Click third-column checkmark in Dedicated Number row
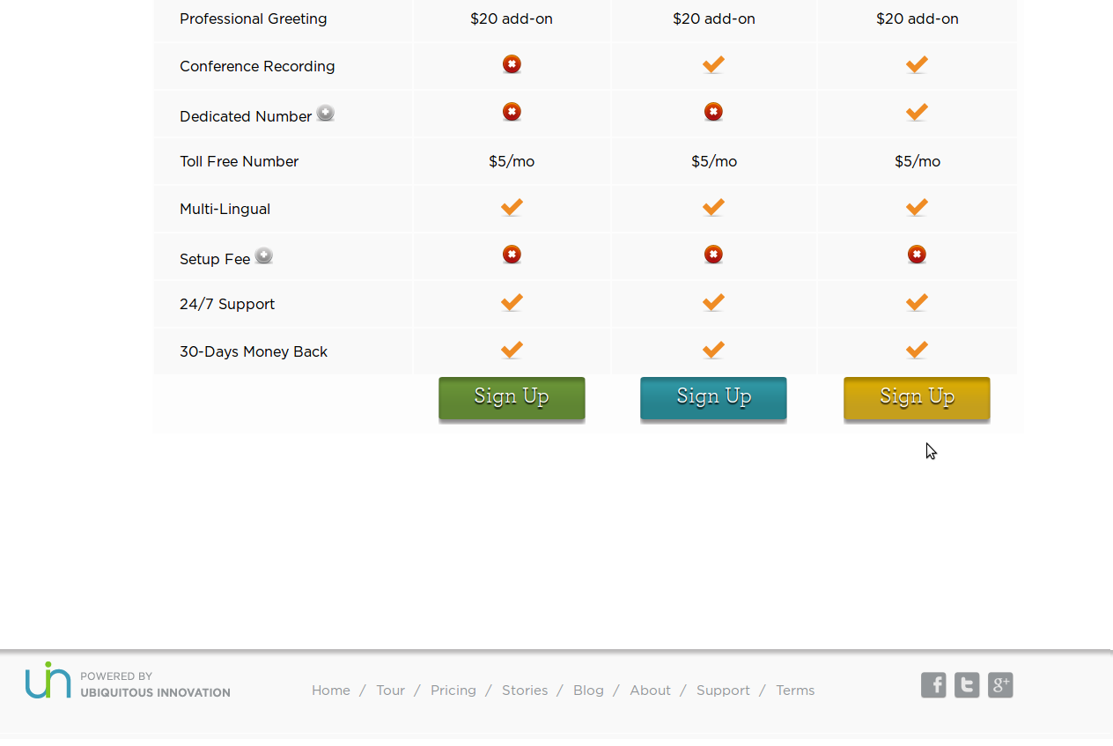This screenshot has width=1113, height=746. point(917,112)
